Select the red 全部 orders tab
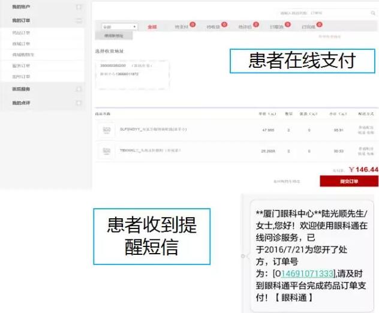This screenshot has height=313, width=379. point(152,27)
